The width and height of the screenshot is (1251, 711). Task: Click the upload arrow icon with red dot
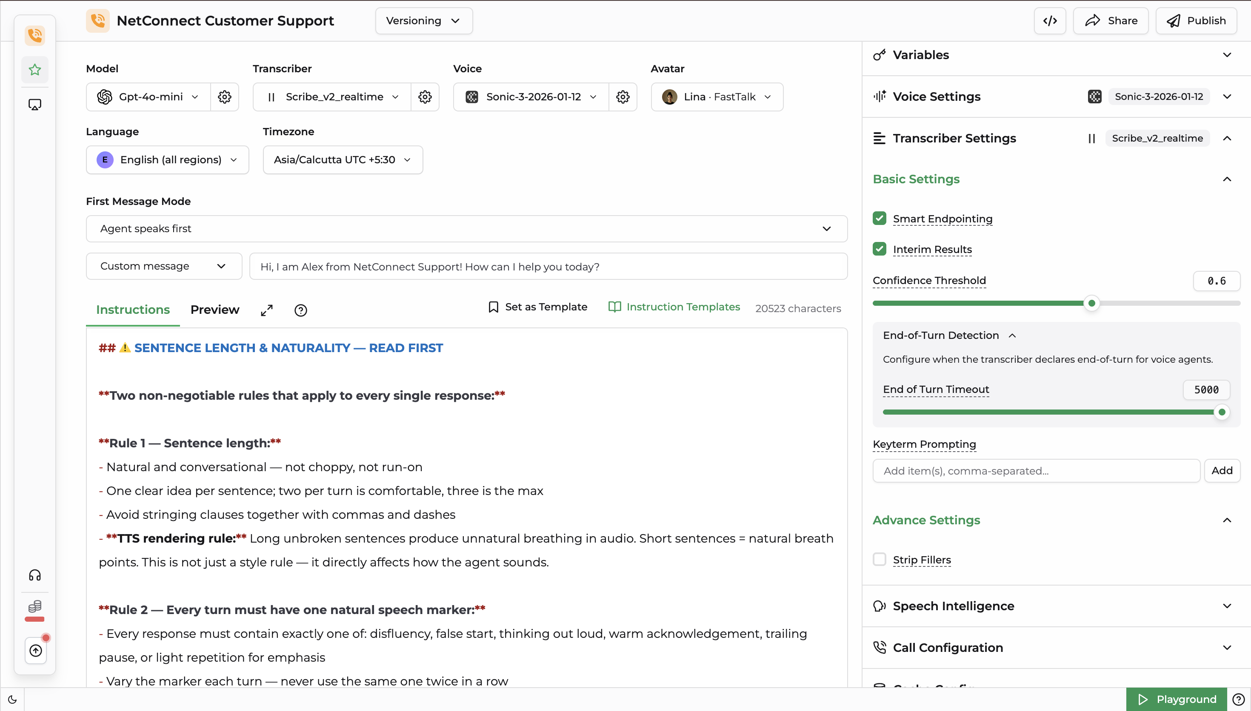point(36,651)
